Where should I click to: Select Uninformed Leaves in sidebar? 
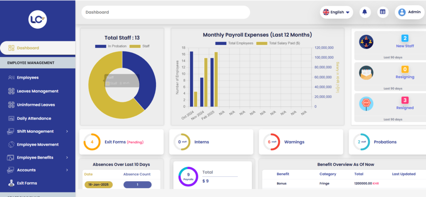36,105
